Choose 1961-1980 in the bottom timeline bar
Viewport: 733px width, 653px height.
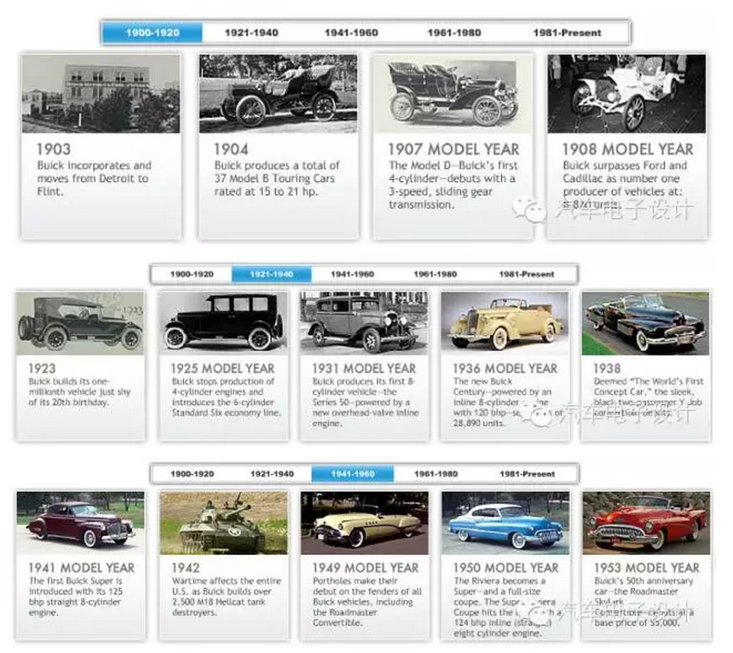(436, 473)
